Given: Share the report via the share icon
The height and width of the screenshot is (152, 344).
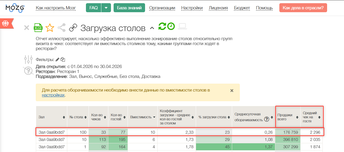Looking at the screenshot, I should point(62,28).
